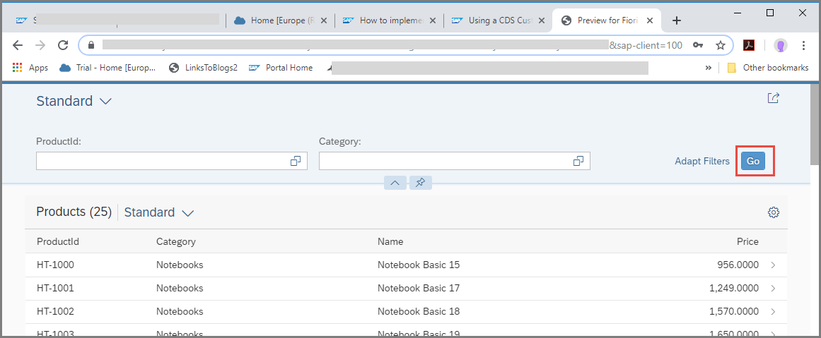
Task: Open details arrow for HT-1000 row
Action: click(x=774, y=265)
